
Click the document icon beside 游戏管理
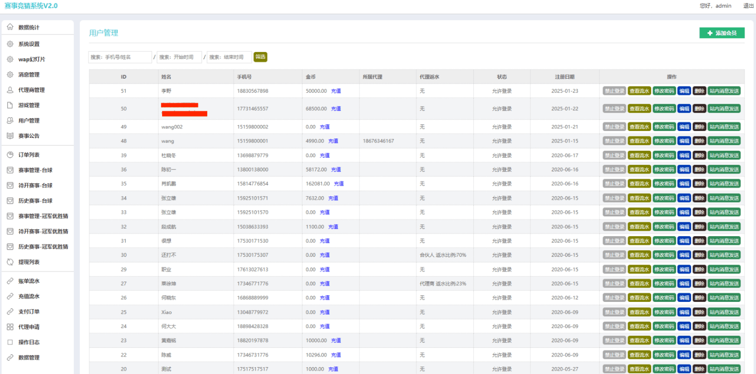pos(10,105)
